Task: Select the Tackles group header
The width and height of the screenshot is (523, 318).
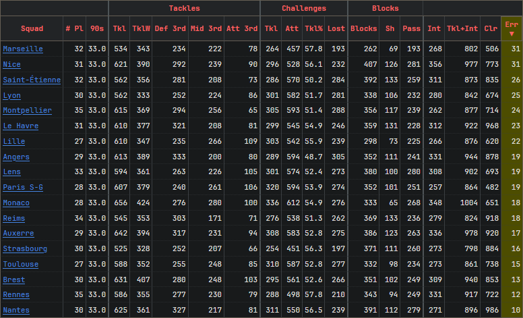Action: point(185,8)
